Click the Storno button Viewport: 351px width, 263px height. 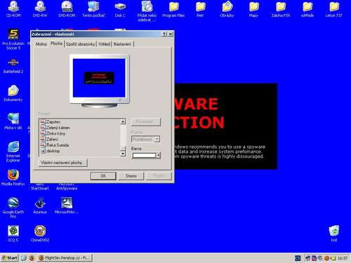click(x=131, y=176)
